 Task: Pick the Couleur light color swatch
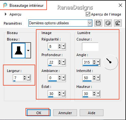[90, 47]
